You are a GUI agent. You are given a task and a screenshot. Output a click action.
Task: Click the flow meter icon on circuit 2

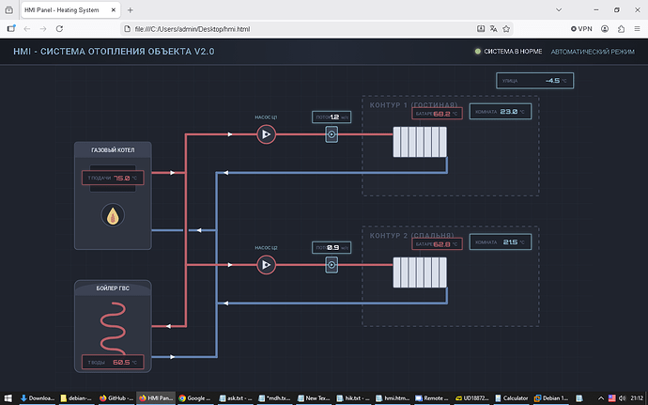[332, 265]
